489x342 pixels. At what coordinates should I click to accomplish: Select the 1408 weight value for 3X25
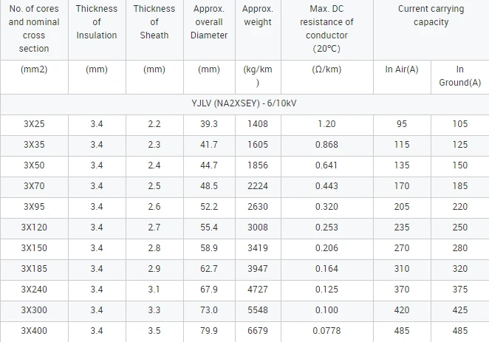(258, 124)
